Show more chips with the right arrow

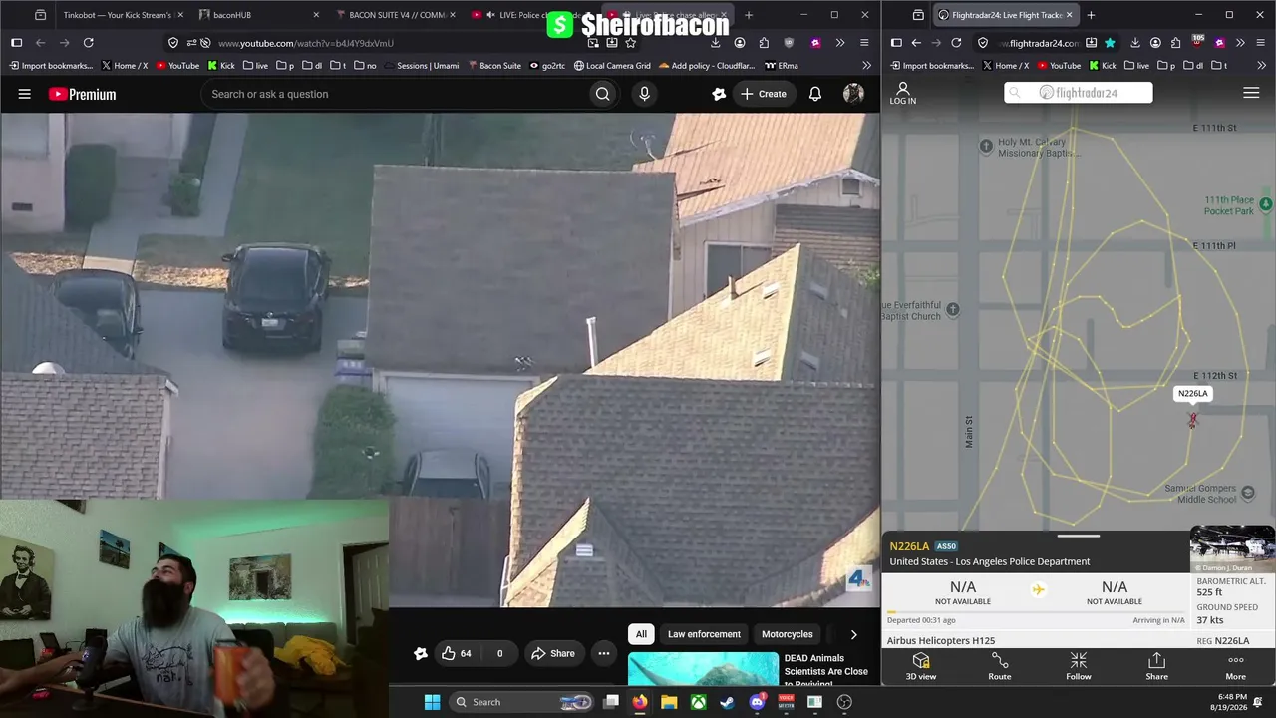tap(853, 634)
